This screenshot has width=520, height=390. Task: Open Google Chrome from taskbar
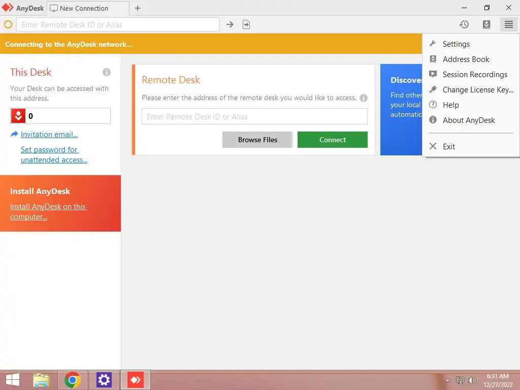[x=72, y=380]
